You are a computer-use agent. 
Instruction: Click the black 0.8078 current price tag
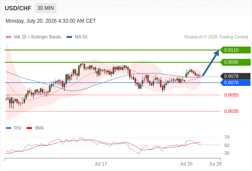click(235, 76)
